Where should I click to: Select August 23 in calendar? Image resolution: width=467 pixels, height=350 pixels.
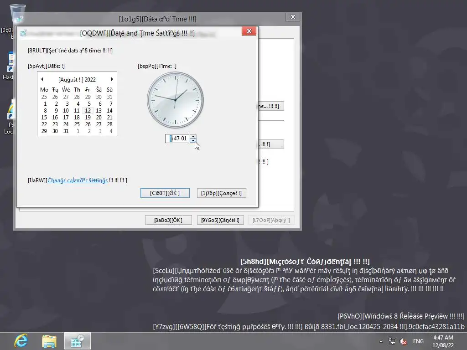coord(55,124)
